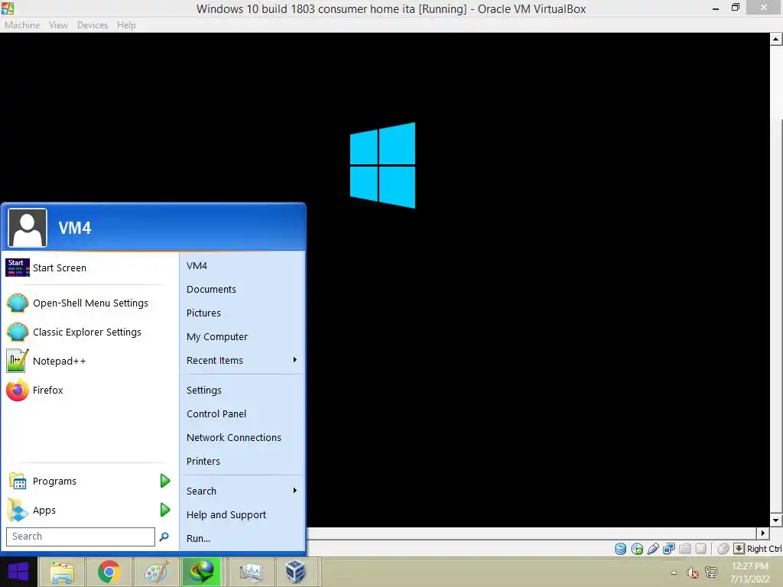Click the host key arrow icon next to Right Ctrl
The height and width of the screenshot is (587, 783).
click(739, 549)
